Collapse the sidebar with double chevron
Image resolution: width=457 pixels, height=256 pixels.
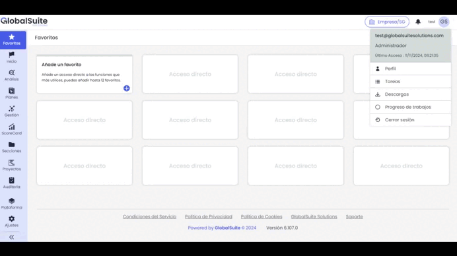coord(12,237)
